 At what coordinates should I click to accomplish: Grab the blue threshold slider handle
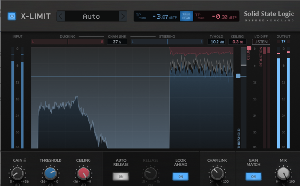[x=238, y=76]
